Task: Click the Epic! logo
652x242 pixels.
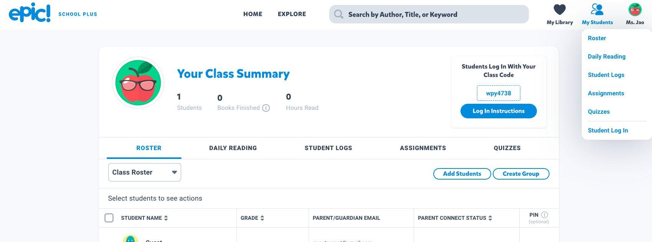Action: (x=30, y=13)
